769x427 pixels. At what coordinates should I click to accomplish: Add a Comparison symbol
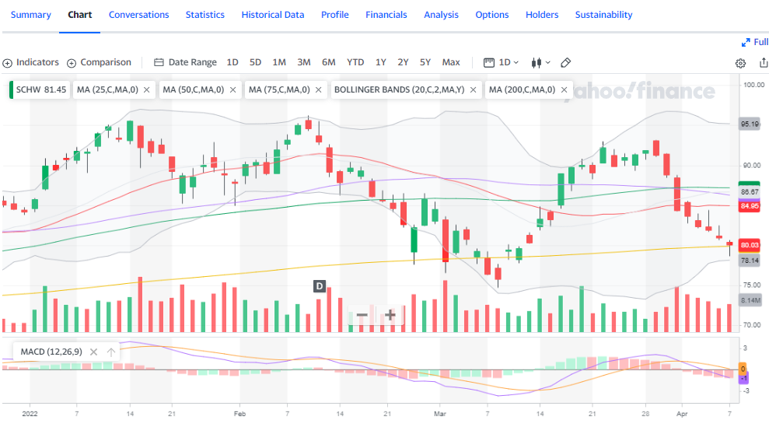[99, 62]
